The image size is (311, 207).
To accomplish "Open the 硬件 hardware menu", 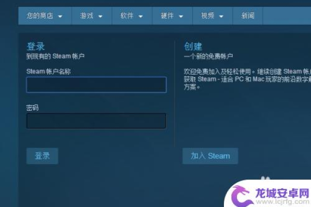I will point(172,16).
